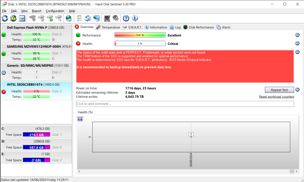The width and height of the screenshot is (304, 182).
Task: Click help icon beside Performance Excellent
Action: coord(298,35)
